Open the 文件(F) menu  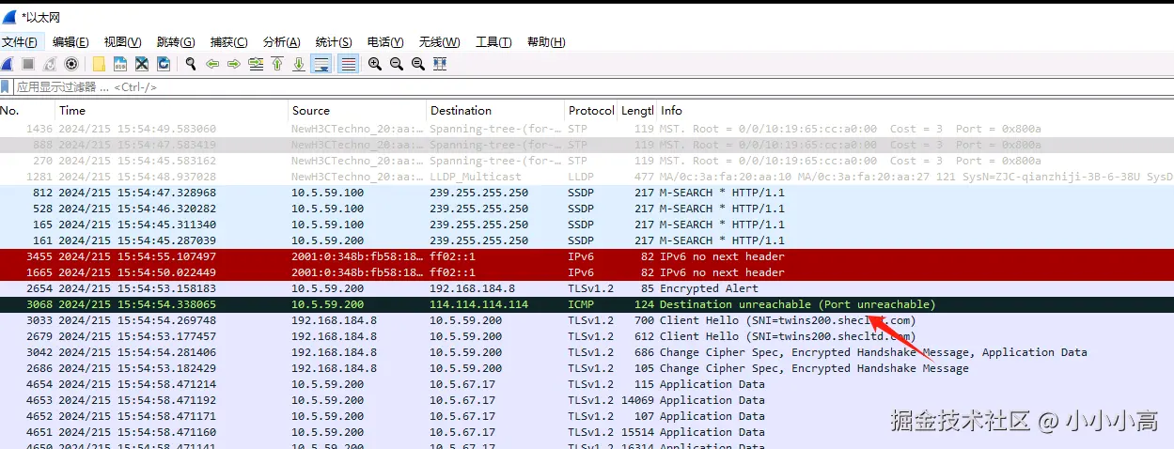20,42
